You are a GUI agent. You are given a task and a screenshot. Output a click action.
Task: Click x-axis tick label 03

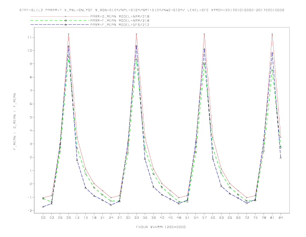coord(52,218)
